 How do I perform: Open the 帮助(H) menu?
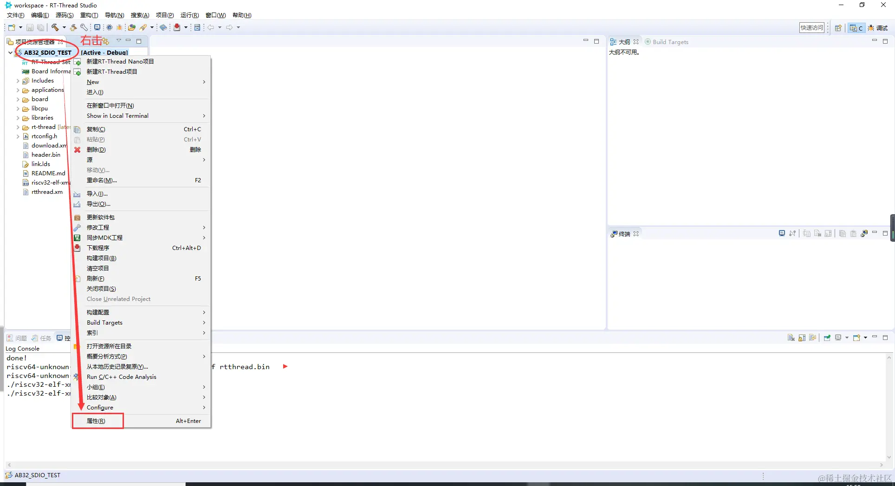point(242,15)
